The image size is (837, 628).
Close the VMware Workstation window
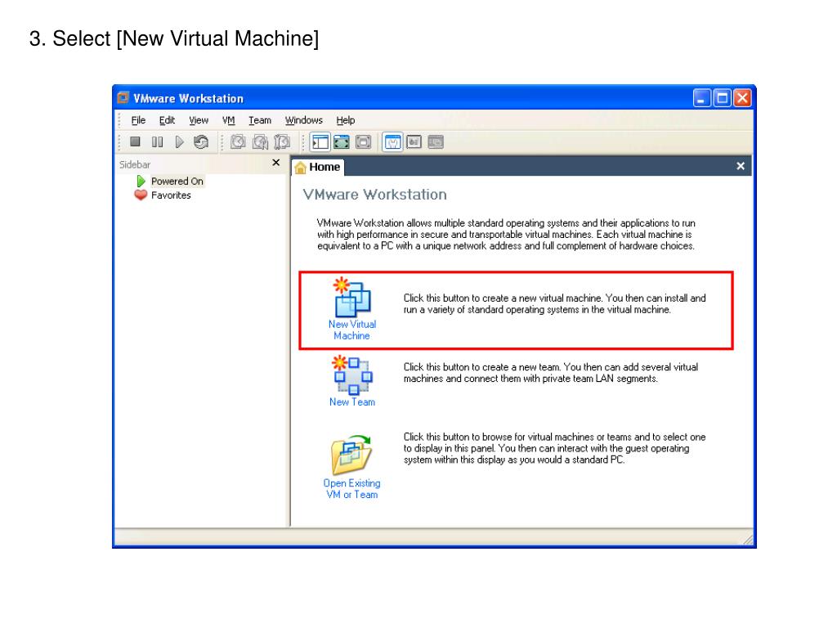pyautogui.click(x=742, y=98)
